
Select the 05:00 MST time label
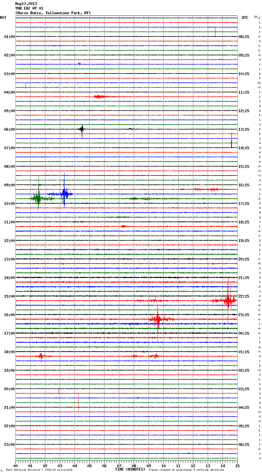[10, 111]
